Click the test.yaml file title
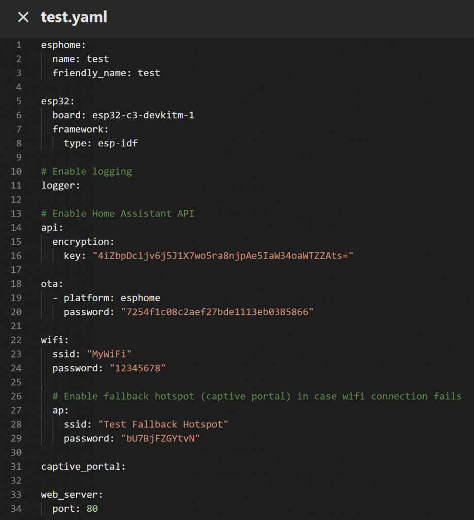This screenshot has width=474, height=520. (x=74, y=17)
